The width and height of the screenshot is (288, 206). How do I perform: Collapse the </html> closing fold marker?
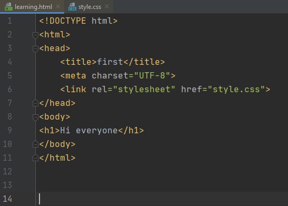[x=35, y=158]
